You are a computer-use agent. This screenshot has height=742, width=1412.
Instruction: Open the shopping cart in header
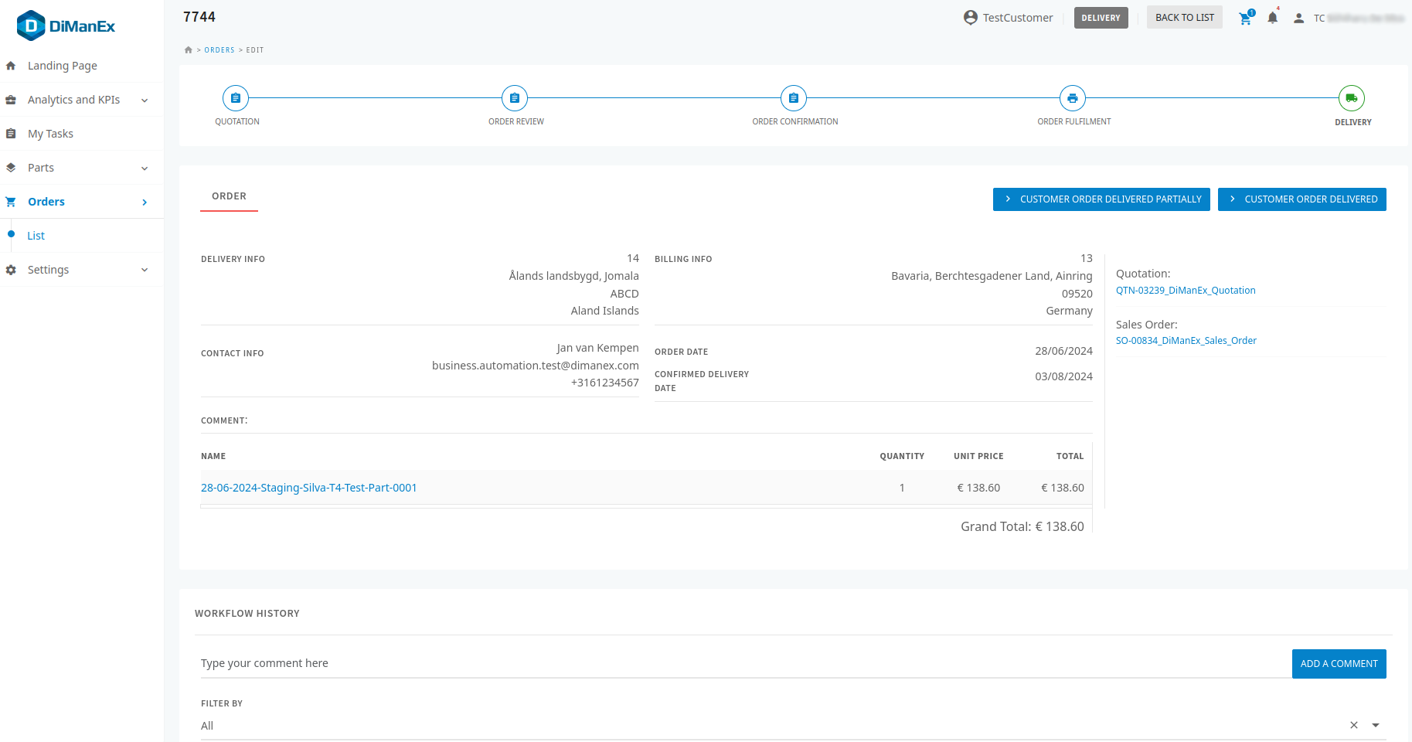1245,18
